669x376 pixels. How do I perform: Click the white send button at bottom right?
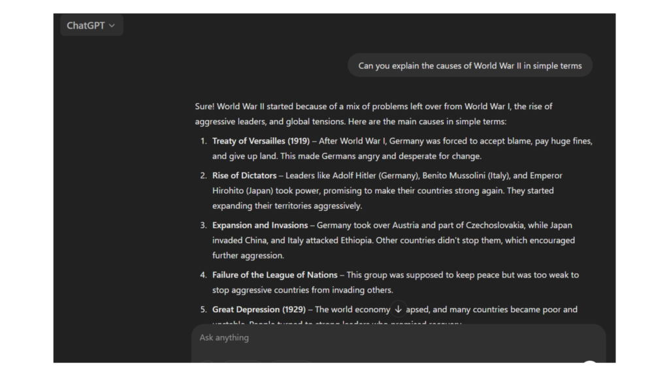click(590, 362)
